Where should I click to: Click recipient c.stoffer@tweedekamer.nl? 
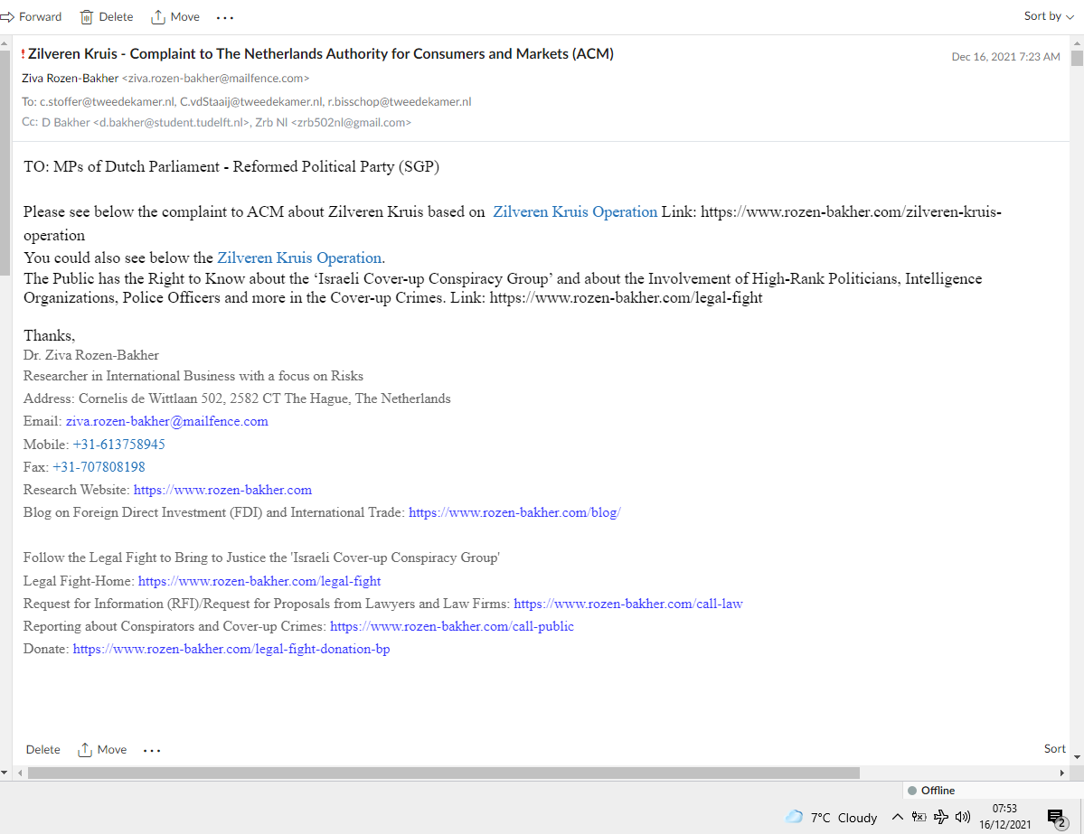(x=108, y=101)
